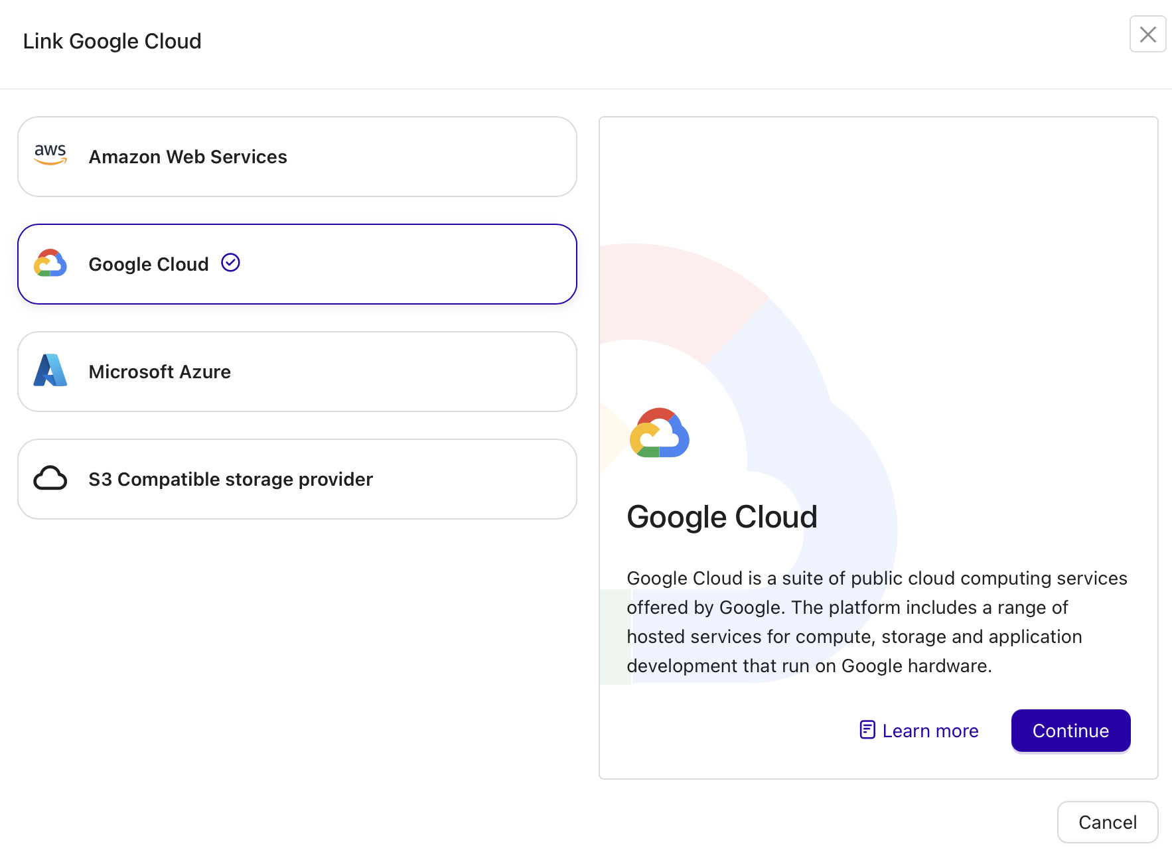Click the checkmark badge beside Google Cloud
Screen dimensions: 1172x856
[230, 263]
